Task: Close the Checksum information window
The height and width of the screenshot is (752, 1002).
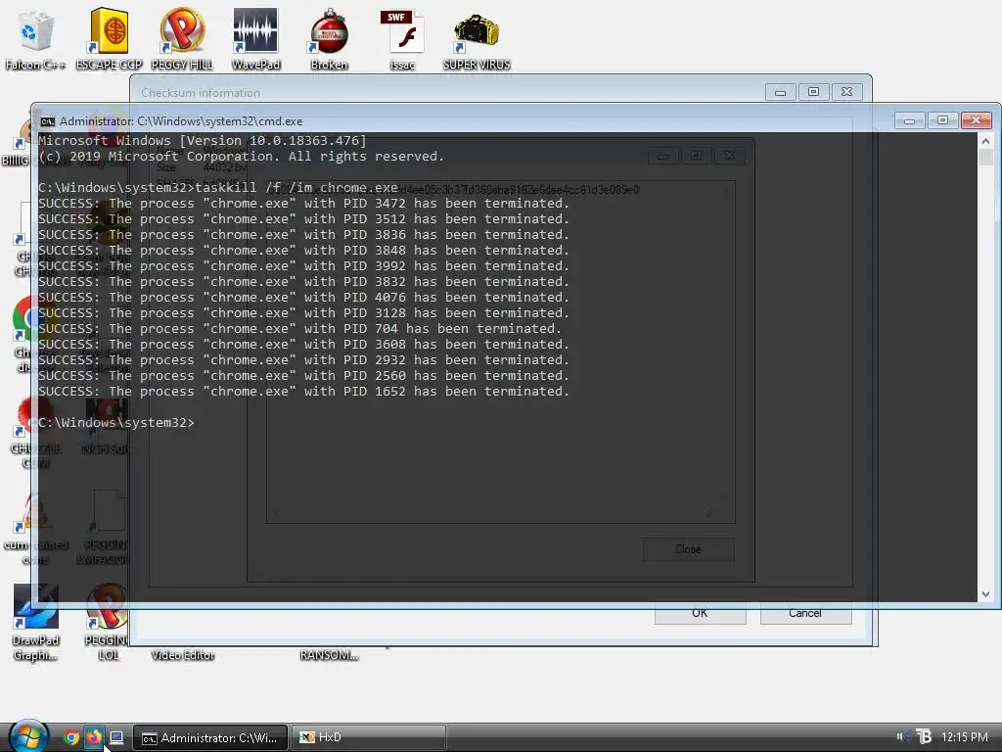Action: coord(846,92)
